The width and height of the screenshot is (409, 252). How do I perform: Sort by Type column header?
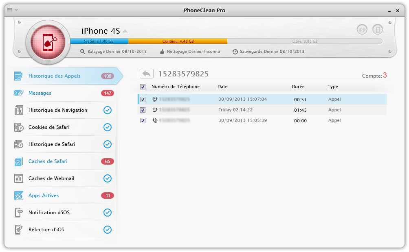point(333,87)
